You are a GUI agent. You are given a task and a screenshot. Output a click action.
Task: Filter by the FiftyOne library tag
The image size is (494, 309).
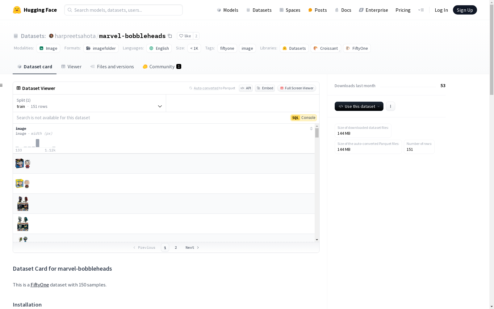click(x=357, y=48)
